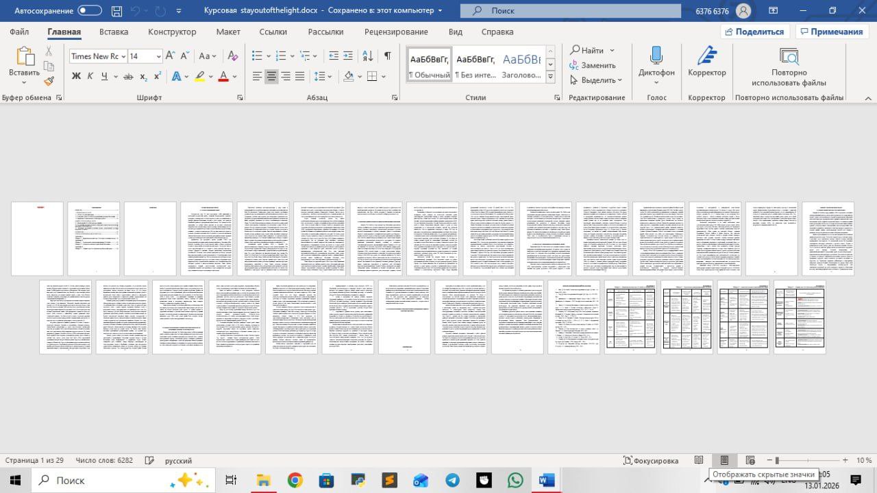The image size is (877, 493).
Task: Toggle strikethrough formatting
Action: click(128, 76)
